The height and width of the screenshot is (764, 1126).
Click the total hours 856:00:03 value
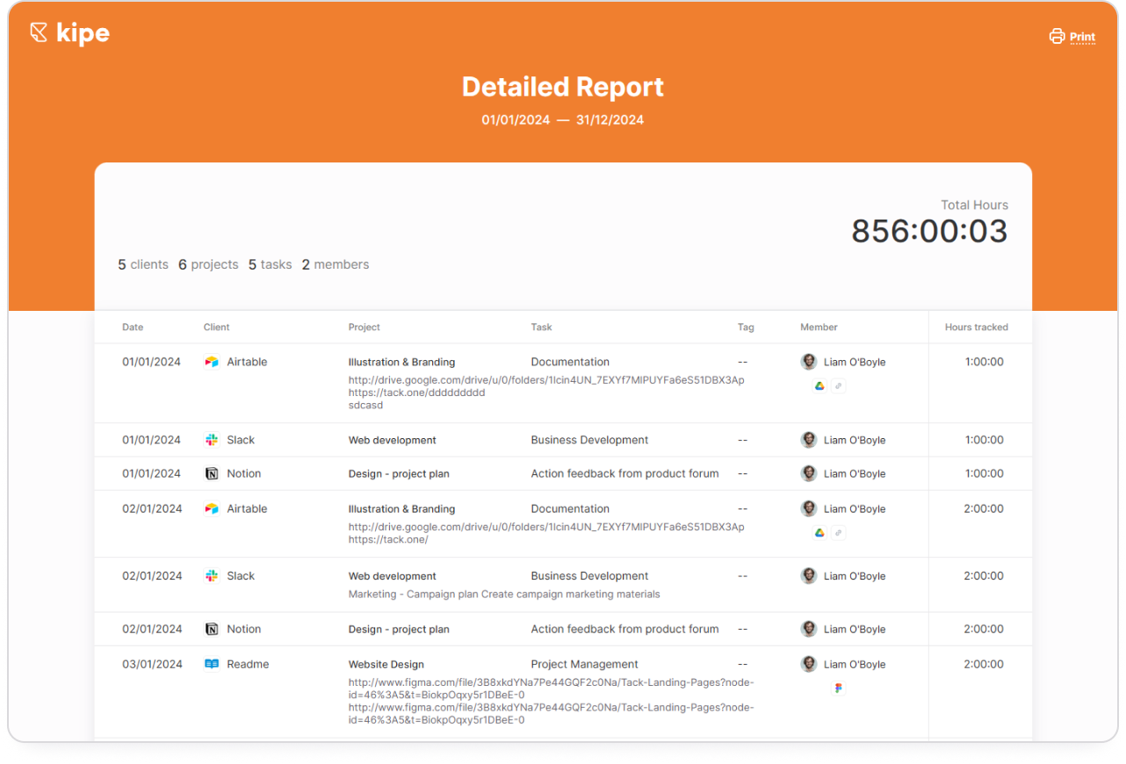[930, 231]
